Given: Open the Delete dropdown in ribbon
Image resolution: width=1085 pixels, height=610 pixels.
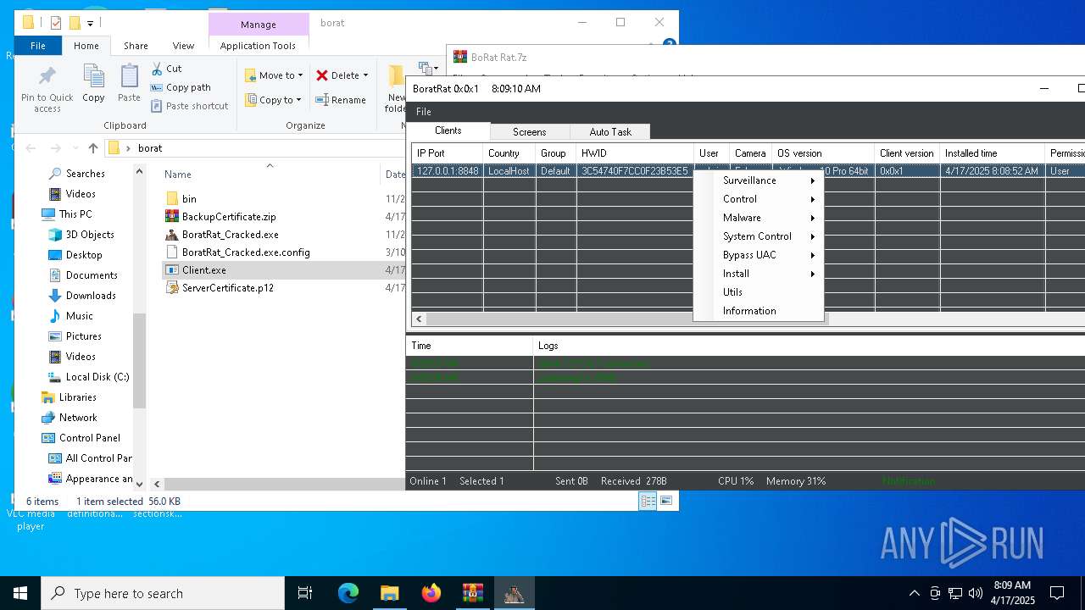Looking at the screenshot, I should click(342, 75).
